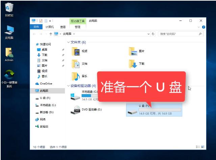Switch to details view in status bar

[197, 147]
